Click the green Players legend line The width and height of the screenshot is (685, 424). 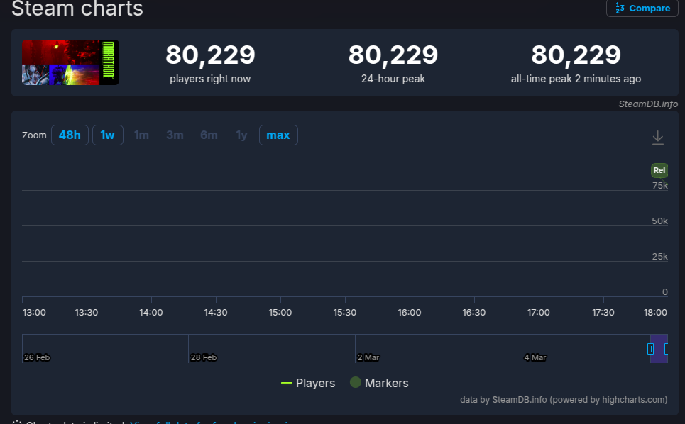(x=287, y=383)
